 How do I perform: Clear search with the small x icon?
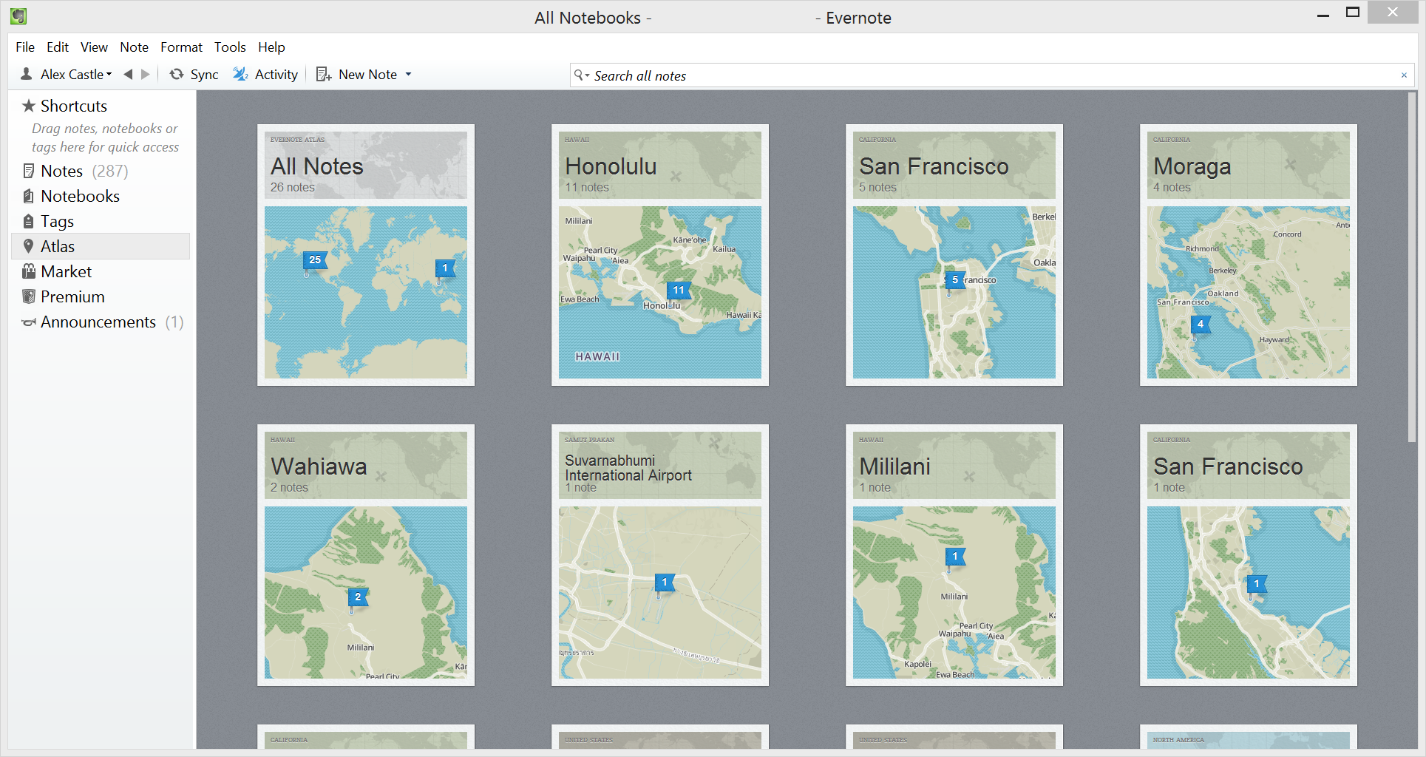pyautogui.click(x=1404, y=75)
